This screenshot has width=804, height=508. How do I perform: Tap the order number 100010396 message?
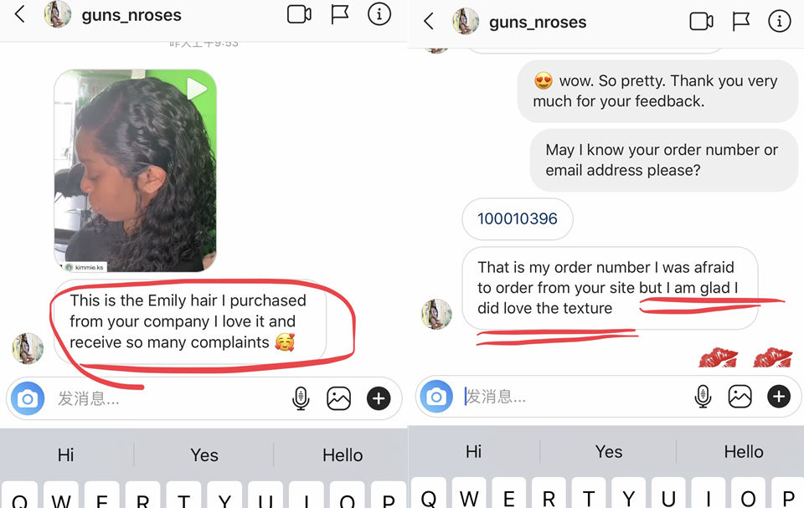(x=518, y=219)
